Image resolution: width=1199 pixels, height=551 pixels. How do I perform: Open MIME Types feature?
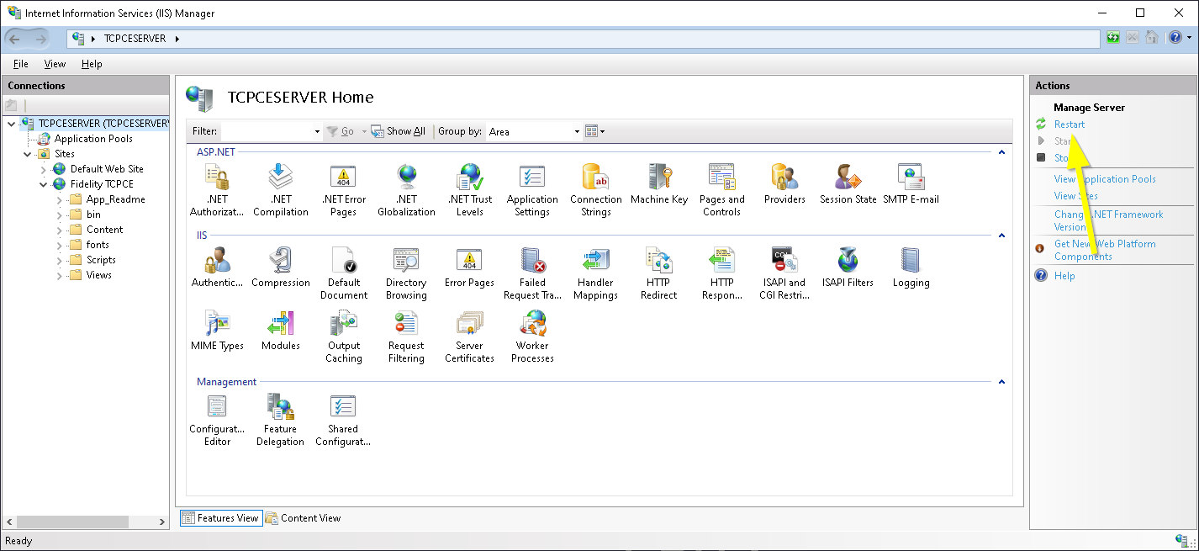(x=217, y=331)
